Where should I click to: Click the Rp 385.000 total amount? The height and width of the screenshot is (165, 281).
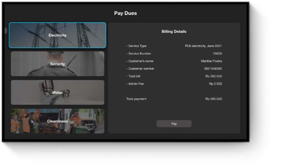coord(213,99)
